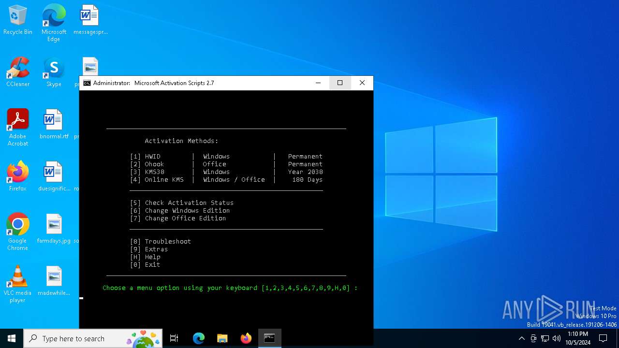The height and width of the screenshot is (348, 619).
Task: Click the green 'Choose a menu option' prompt
Action: point(230,288)
